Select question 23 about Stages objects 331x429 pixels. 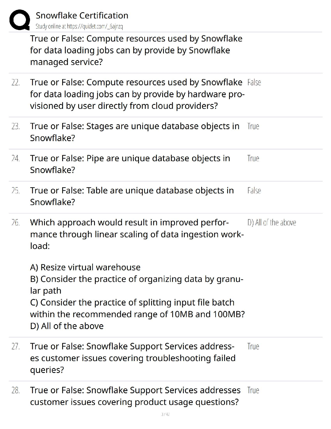click(135, 132)
